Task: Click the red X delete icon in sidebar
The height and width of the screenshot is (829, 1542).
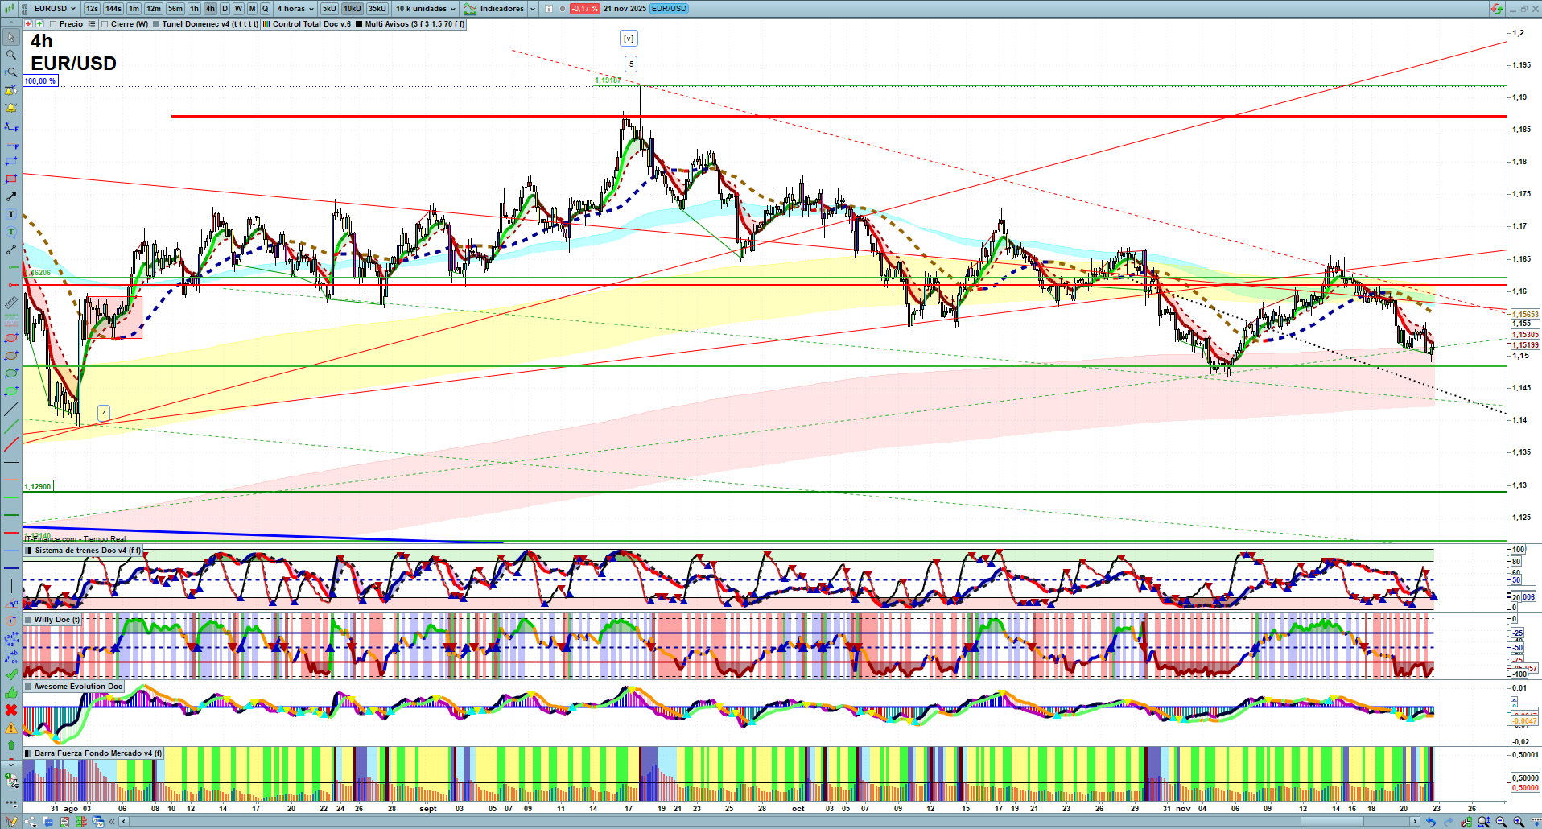Action: [10, 710]
